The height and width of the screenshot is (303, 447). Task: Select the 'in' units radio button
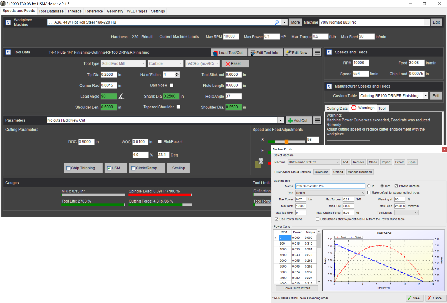[x=369, y=186]
